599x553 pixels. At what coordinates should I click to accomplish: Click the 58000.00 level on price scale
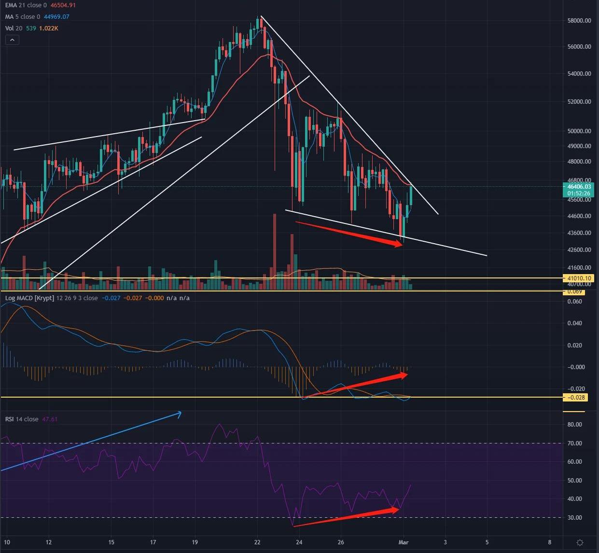click(579, 21)
